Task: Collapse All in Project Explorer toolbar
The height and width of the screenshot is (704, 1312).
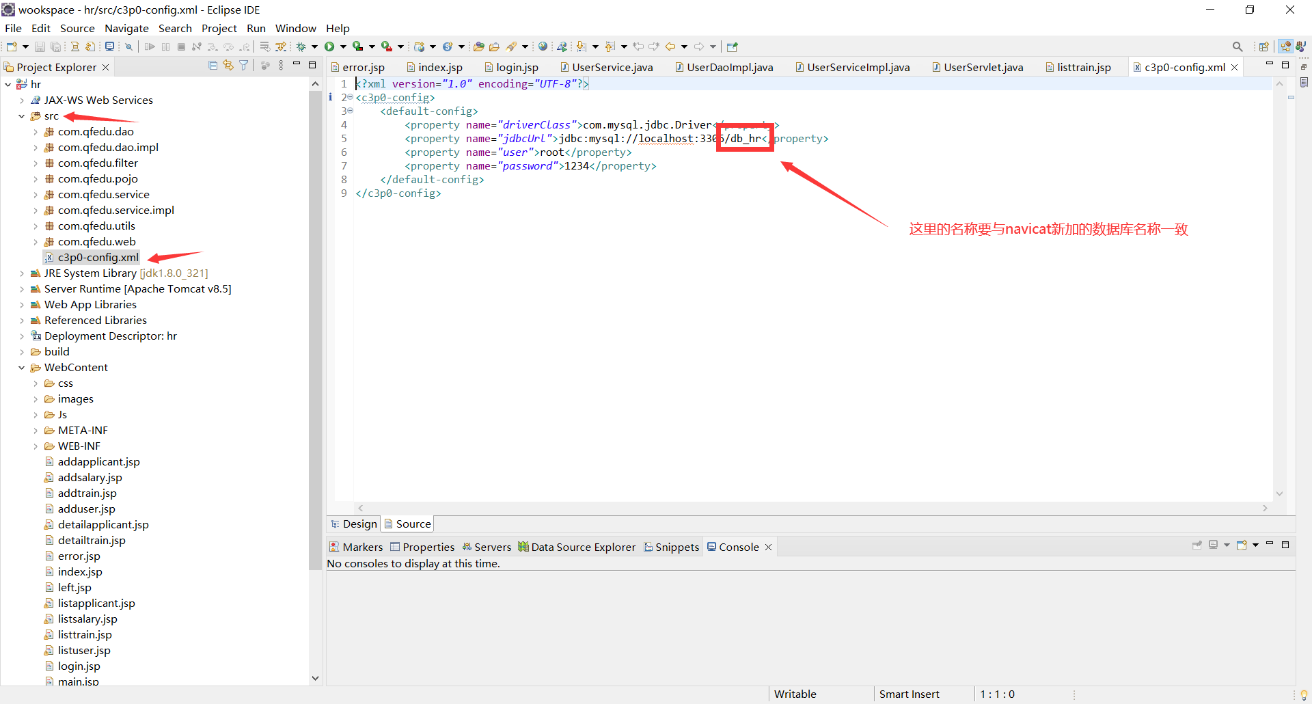Action: [x=213, y=66]
